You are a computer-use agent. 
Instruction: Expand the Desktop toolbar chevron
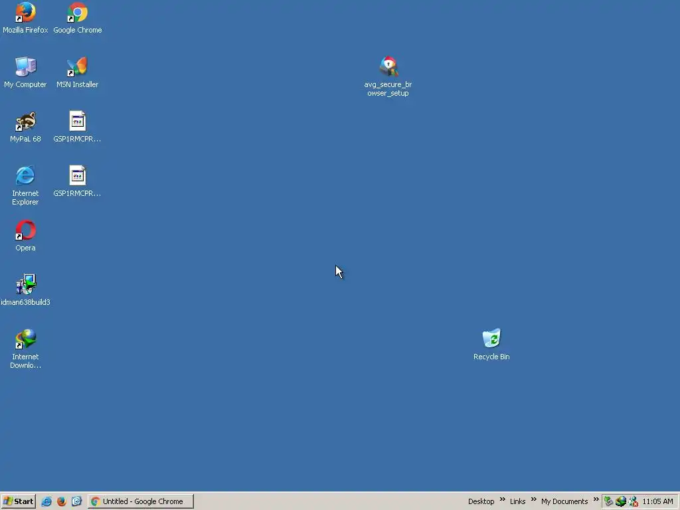point(503,499)
